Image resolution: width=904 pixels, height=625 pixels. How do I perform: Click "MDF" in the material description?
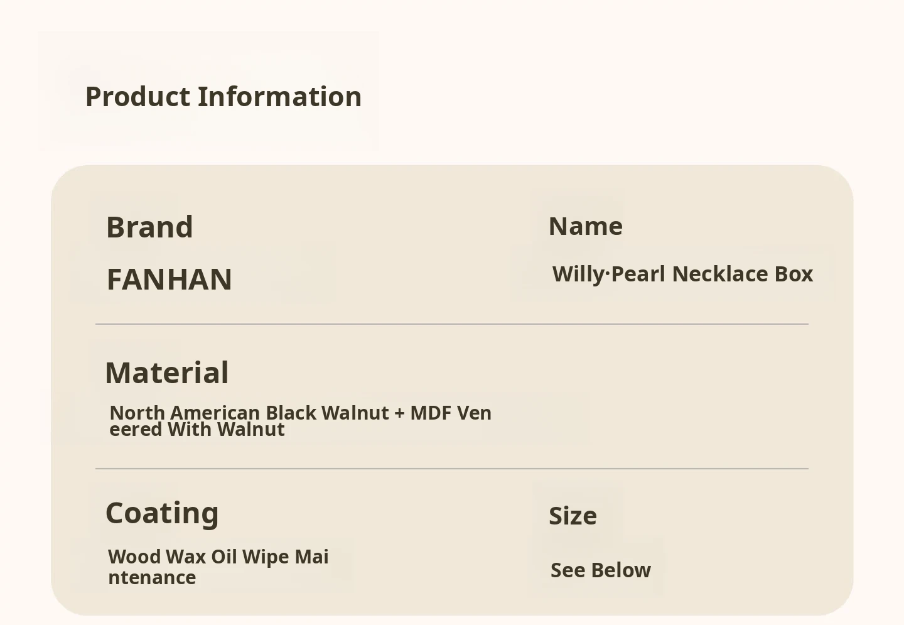click(431, 413)
